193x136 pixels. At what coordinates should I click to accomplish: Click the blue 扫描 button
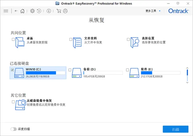pos(175,129)
